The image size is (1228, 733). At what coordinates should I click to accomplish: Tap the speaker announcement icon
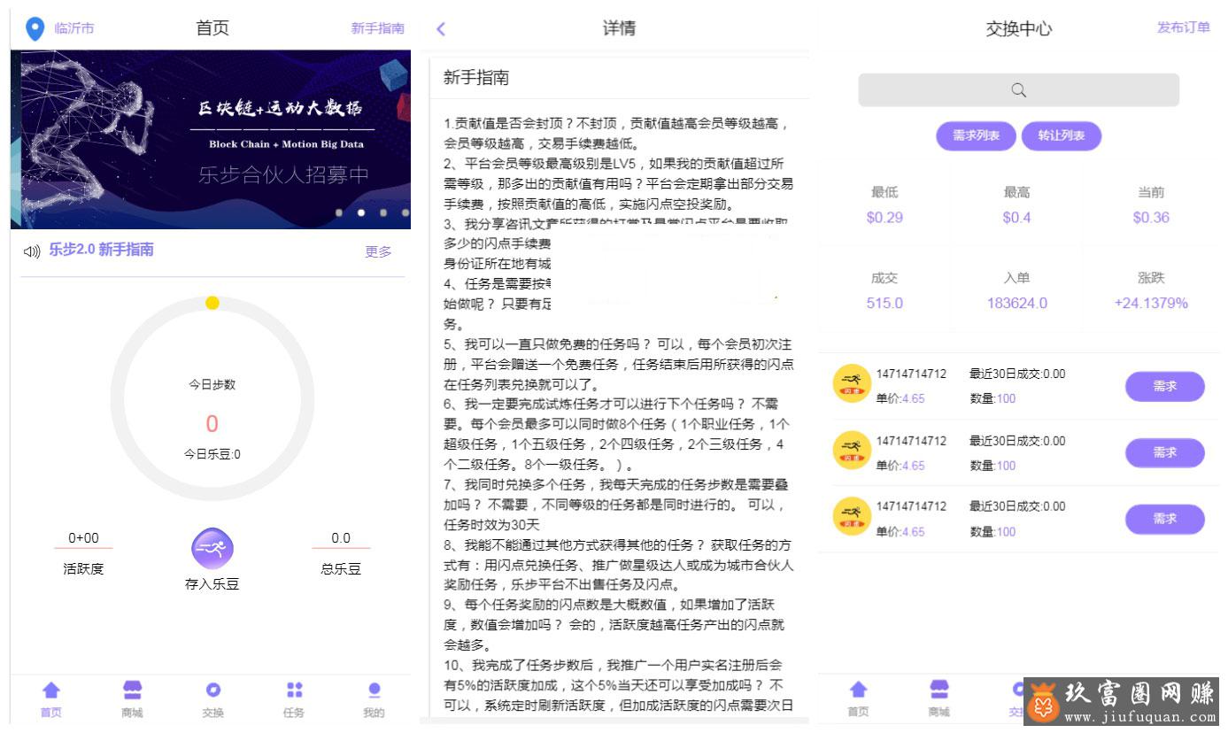(33, 251)
